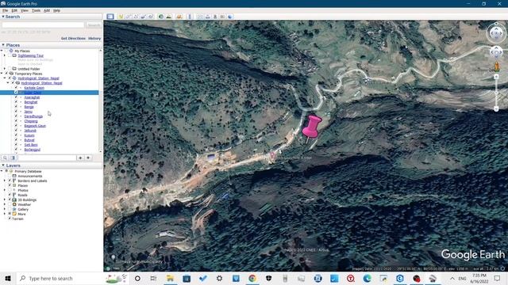Click the Record a Tour icon
This screenshot has width=508, height=285.
[x=151, y=17]
